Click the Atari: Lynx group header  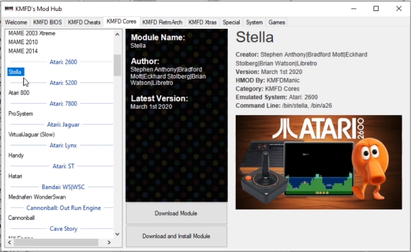pyautogui.click(x=63, y=145)
